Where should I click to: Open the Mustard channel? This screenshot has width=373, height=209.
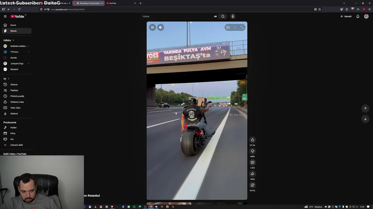17,69
